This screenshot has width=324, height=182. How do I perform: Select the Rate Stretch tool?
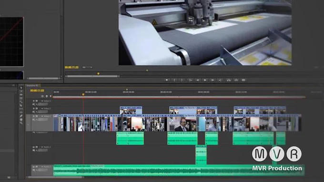[21, 101]
